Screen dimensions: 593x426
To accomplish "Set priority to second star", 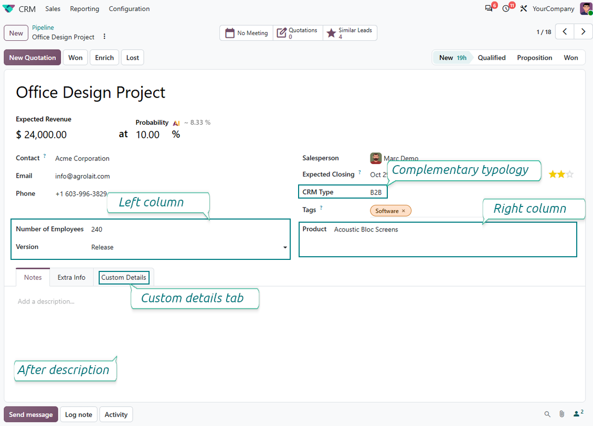I will 561,174.
